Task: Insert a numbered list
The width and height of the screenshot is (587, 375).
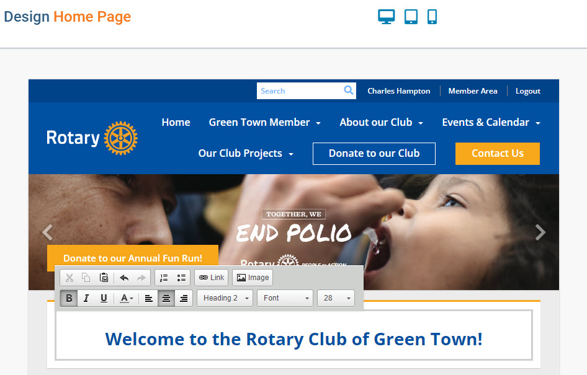Action: pos(164,278)
